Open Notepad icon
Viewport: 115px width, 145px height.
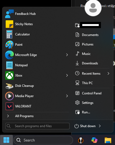click(x=9, y=65)
